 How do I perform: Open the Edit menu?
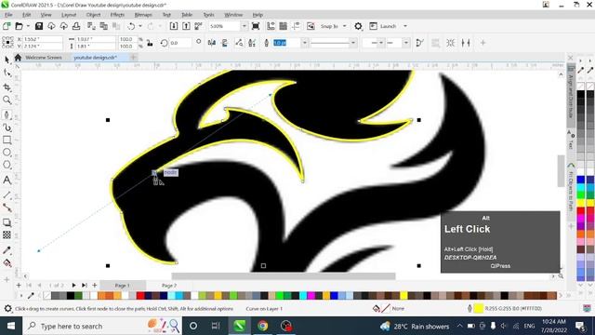[x=27, y=15]
